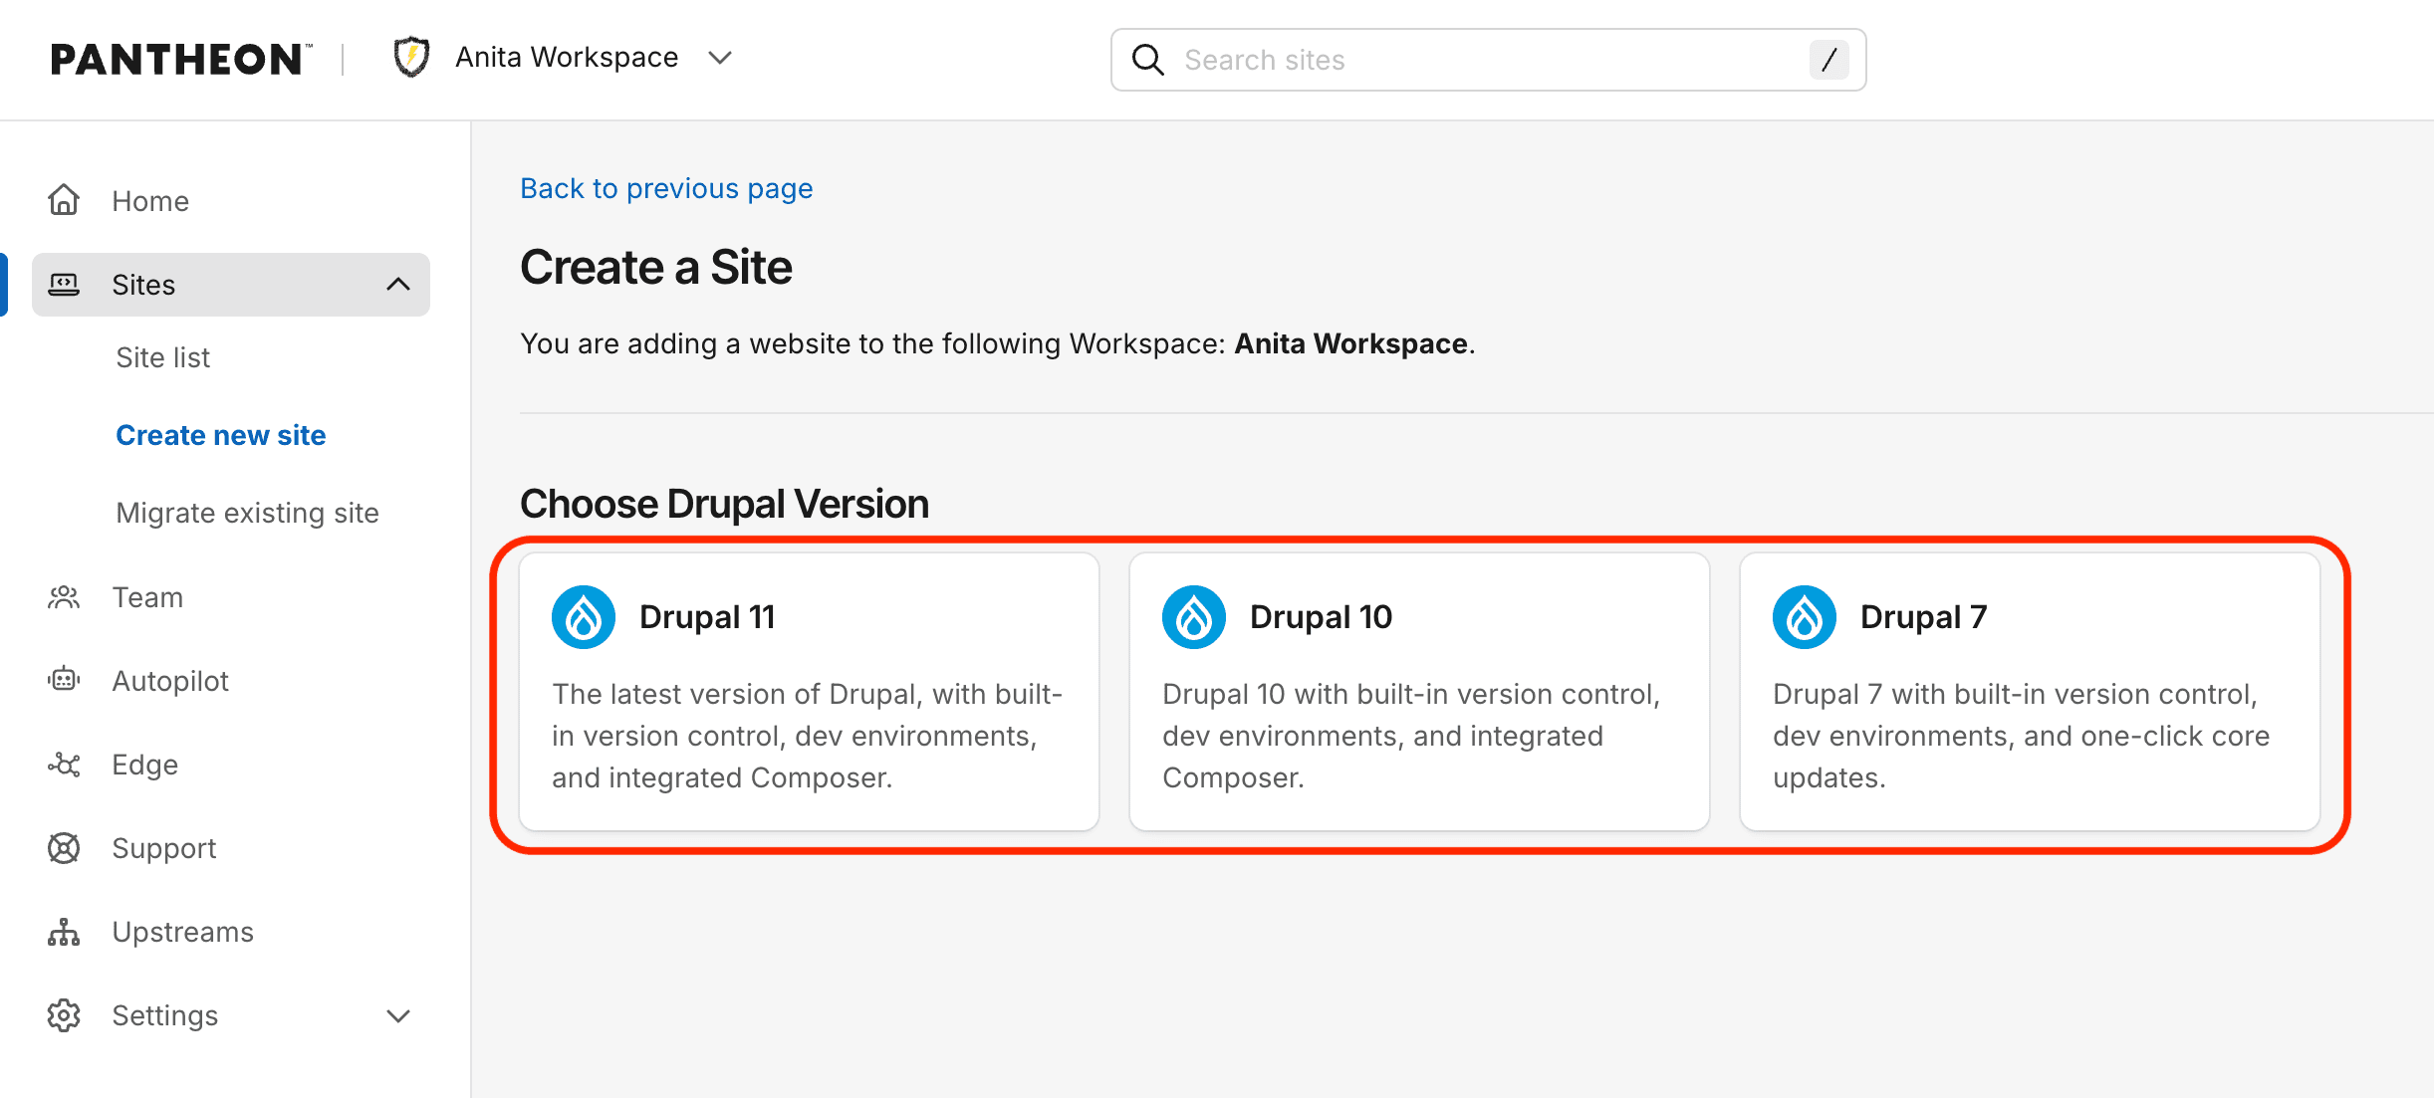Select Create new site in sidebar
The height and width of the screenshot is (1098, 2434).
coord(221,435)
